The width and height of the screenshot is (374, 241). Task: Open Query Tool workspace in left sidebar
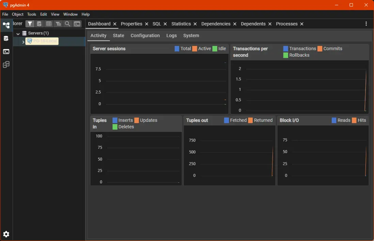click(x=6, y=39)
